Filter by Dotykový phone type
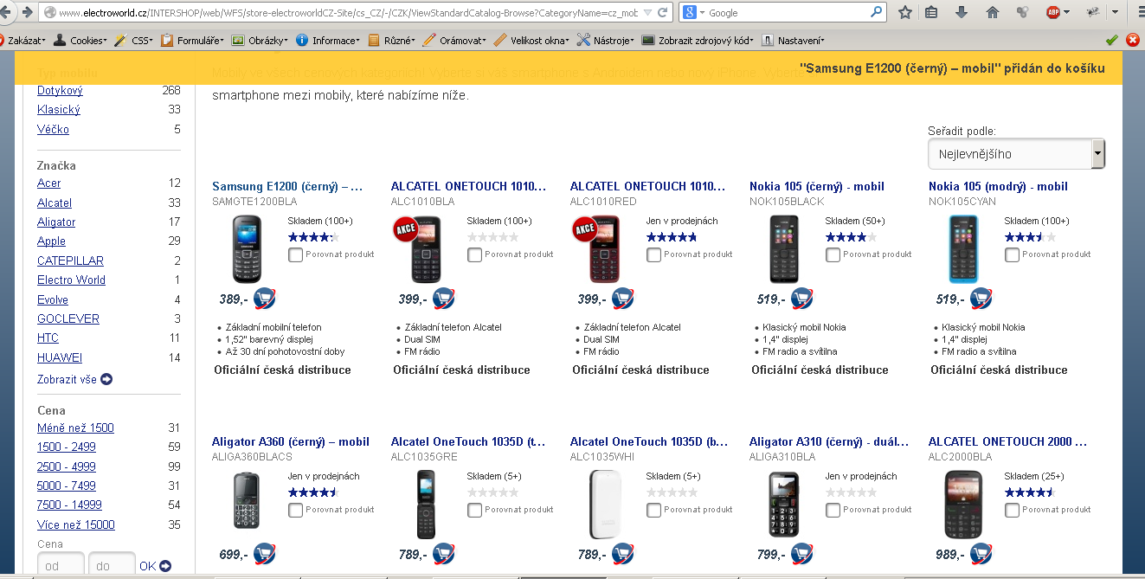 coord(60,91)
